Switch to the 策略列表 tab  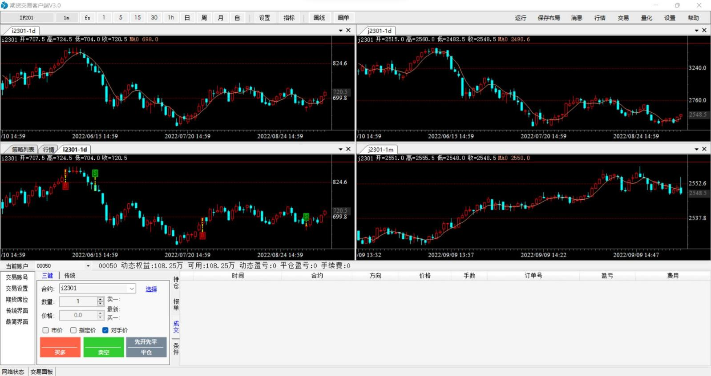22,150
